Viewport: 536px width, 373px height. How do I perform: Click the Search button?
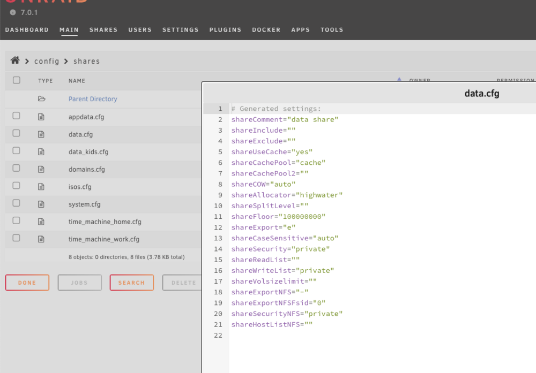[132, 283]
